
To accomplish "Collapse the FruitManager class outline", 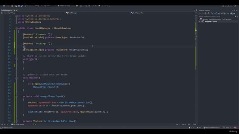I will 16,28.
